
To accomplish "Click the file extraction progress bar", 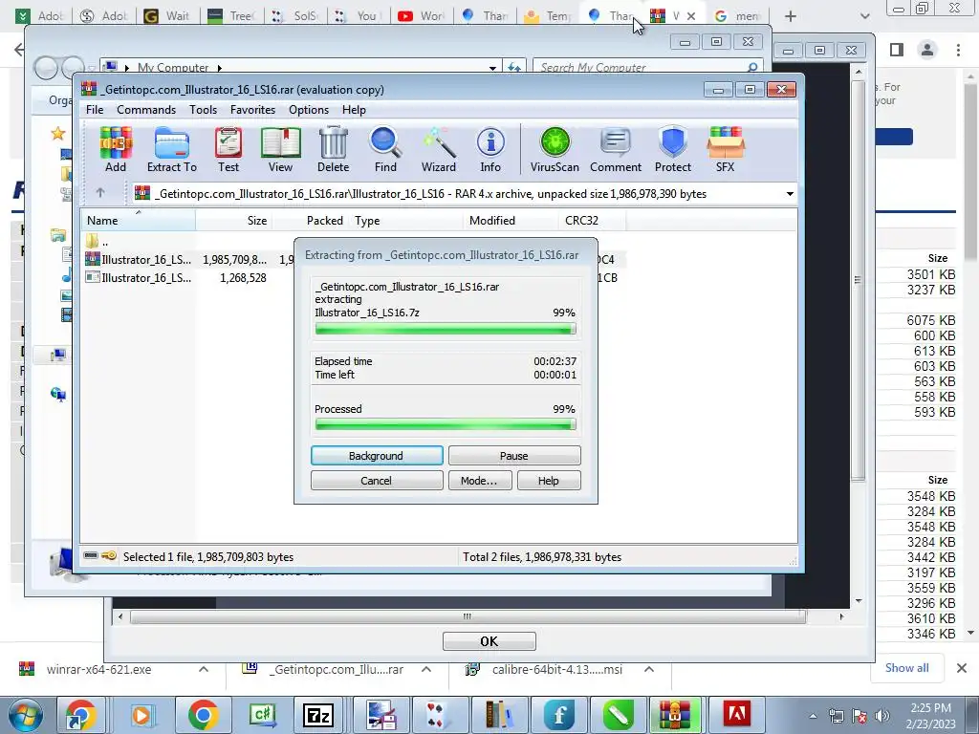I will (x=446, y=329).
